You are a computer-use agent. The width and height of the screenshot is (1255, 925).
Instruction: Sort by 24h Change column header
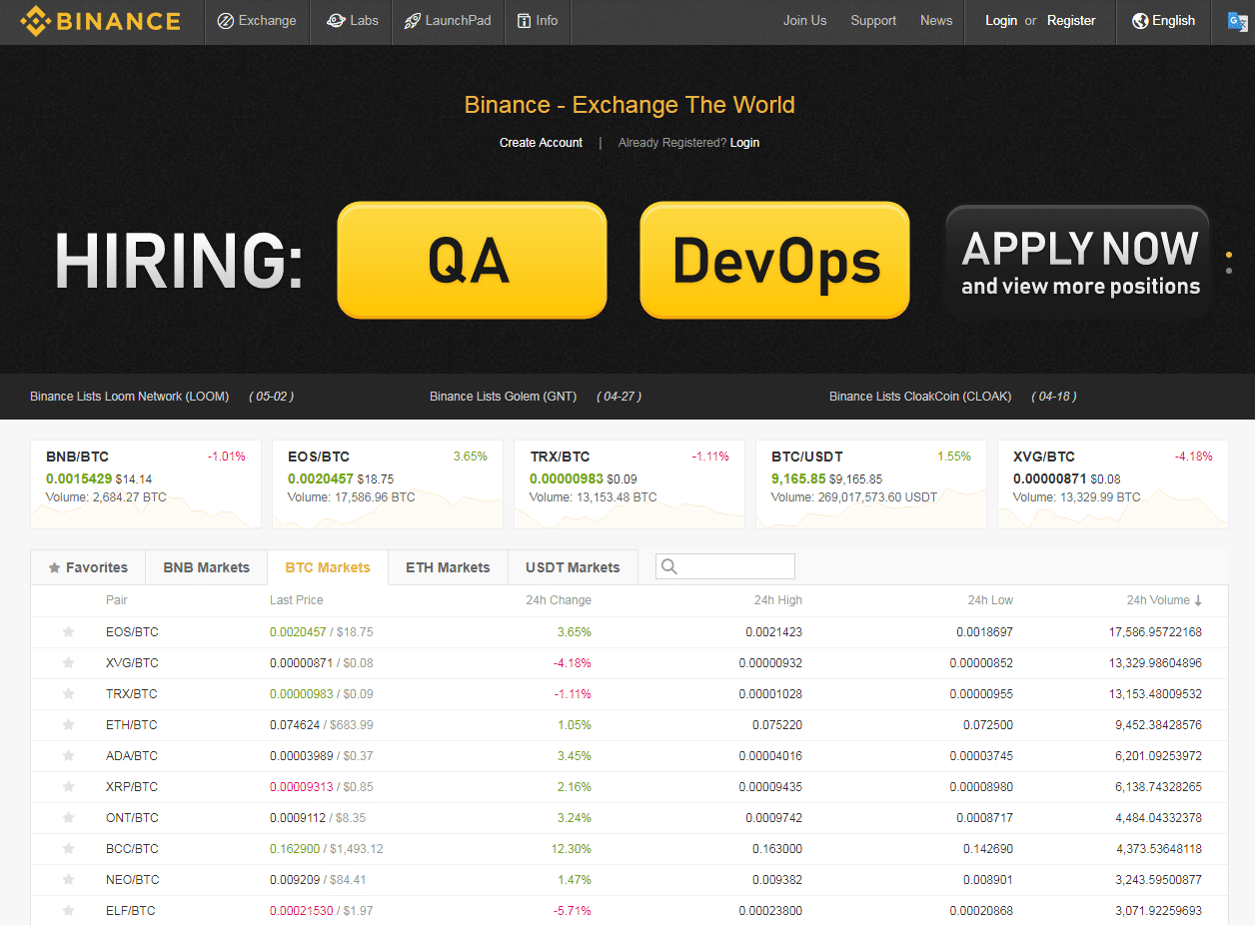click(559, 600)
